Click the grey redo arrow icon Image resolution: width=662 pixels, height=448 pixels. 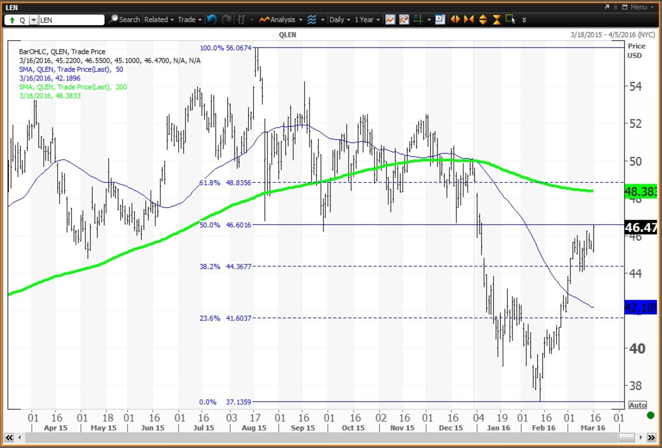(x=226, y=19)
